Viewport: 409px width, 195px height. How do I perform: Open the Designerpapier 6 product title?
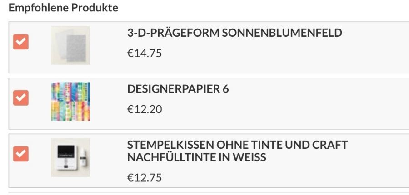pyautogui.click(x=178, y=89)
